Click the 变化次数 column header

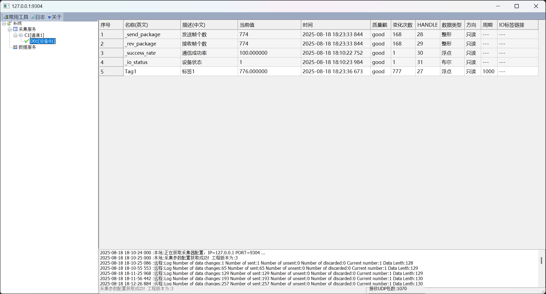pyautogui.click(x=403, y=25)
